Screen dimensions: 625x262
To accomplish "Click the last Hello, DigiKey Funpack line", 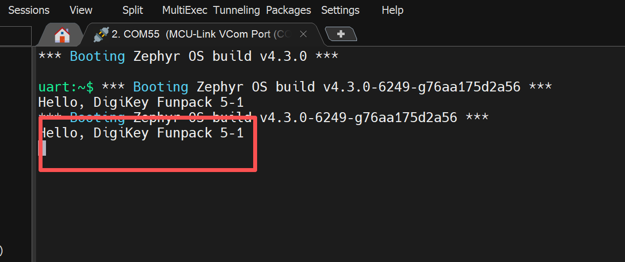I will (x=141, y=132).
